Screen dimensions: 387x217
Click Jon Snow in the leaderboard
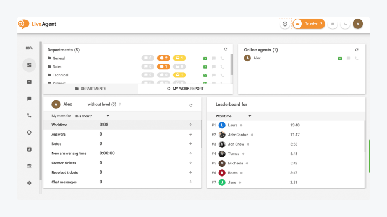click(236, 144)
